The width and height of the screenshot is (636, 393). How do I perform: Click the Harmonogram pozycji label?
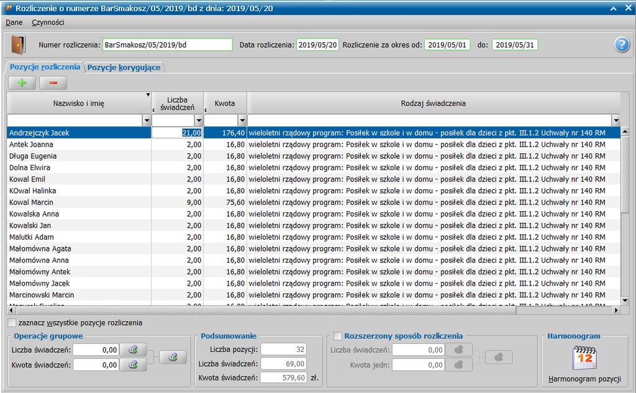tap(584, 379)
